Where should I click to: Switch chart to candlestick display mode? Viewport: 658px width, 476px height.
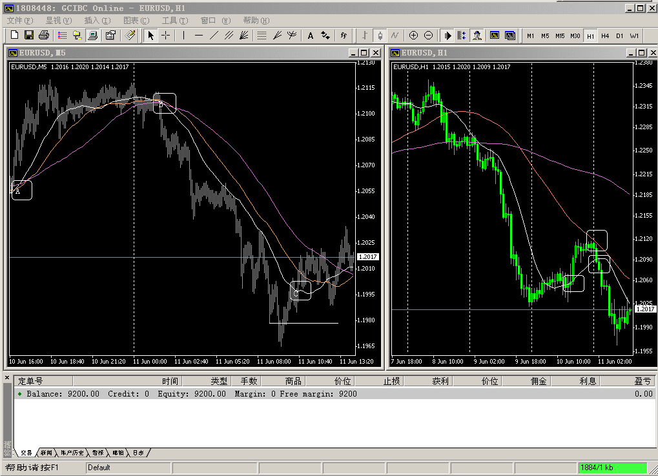(x=380, y=36)
